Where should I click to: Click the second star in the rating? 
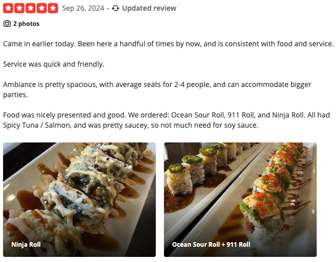tap(19, 8)
